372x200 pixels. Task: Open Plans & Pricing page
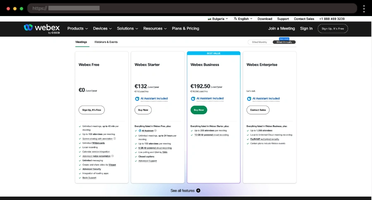pyautogui.click(x=186, y=28)
